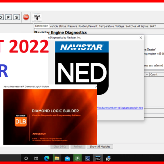
Task: Open the Pressure tab
Action: pyautogui.click(x=72, y=26)
